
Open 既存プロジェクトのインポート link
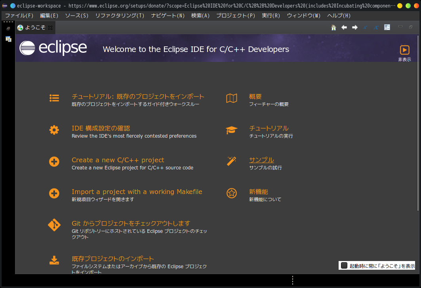point(113,259)
